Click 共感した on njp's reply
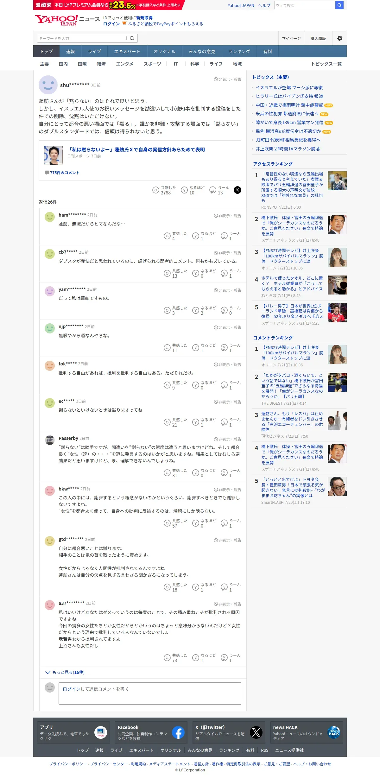This screenshot has width=380, height=779. click(167, 348)
